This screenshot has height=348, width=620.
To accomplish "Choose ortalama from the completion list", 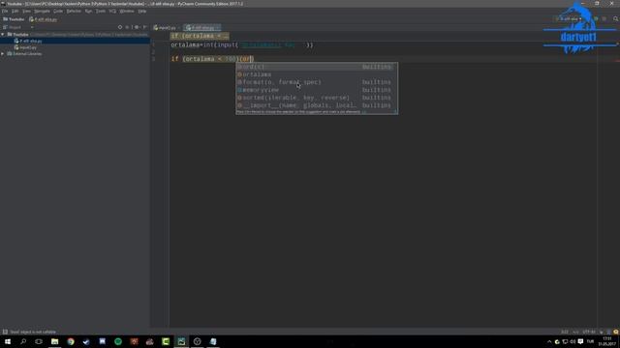I will pyautogui.click(x=317, y=74).
